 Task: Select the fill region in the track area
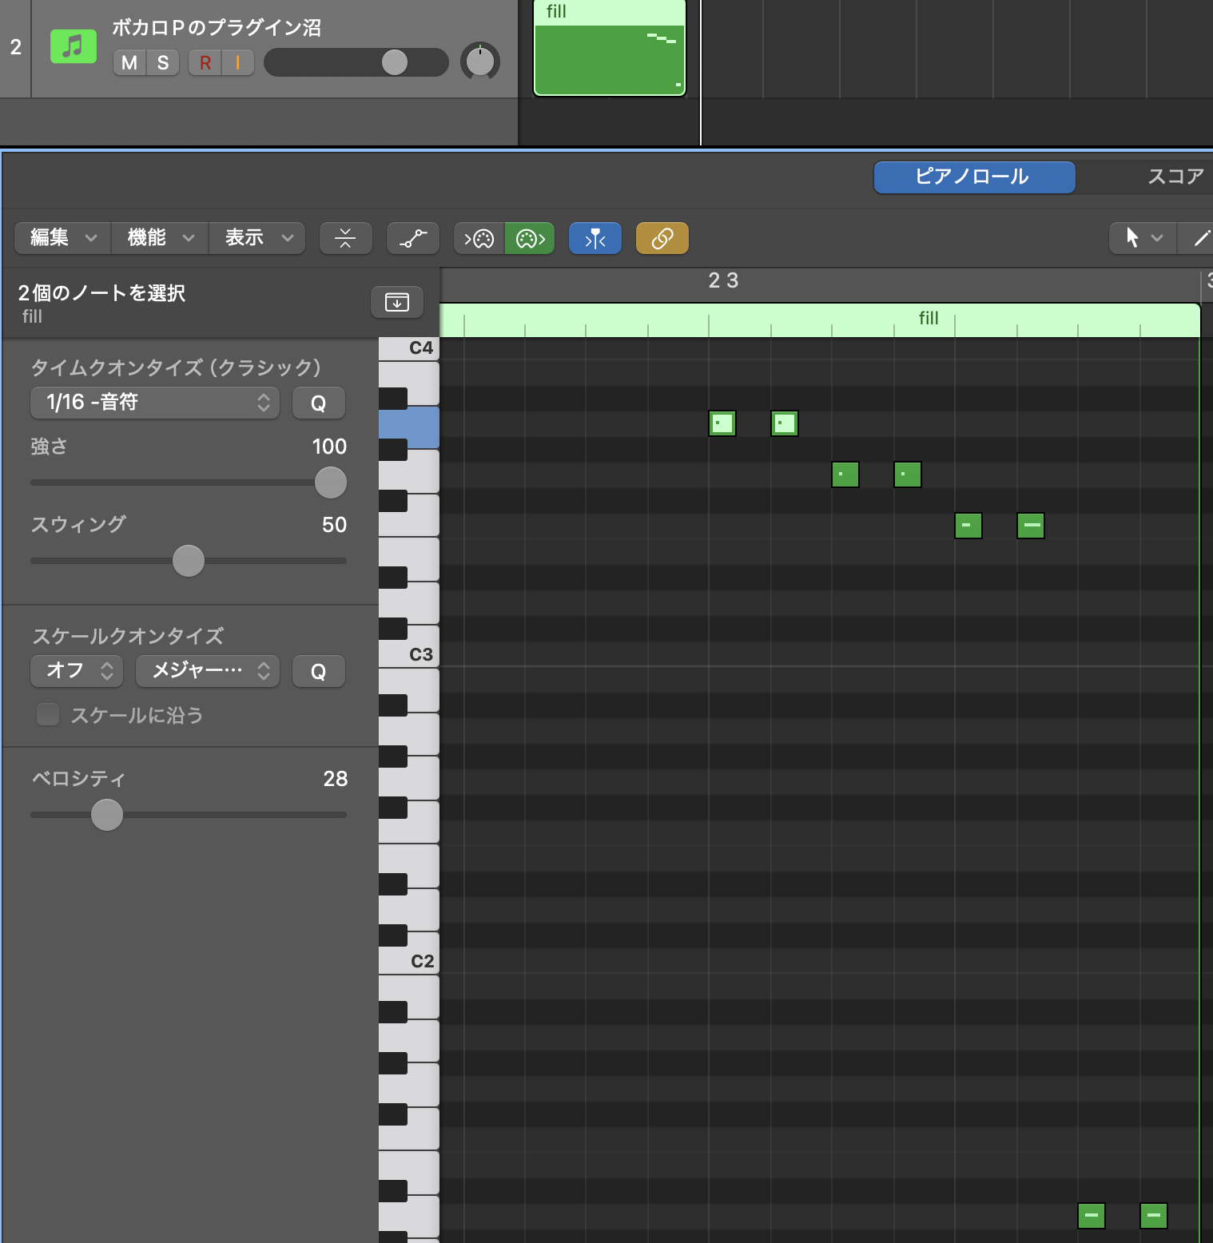610,48
